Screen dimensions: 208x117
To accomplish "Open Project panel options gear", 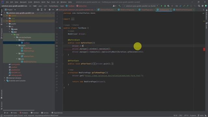I will (49, 10).
